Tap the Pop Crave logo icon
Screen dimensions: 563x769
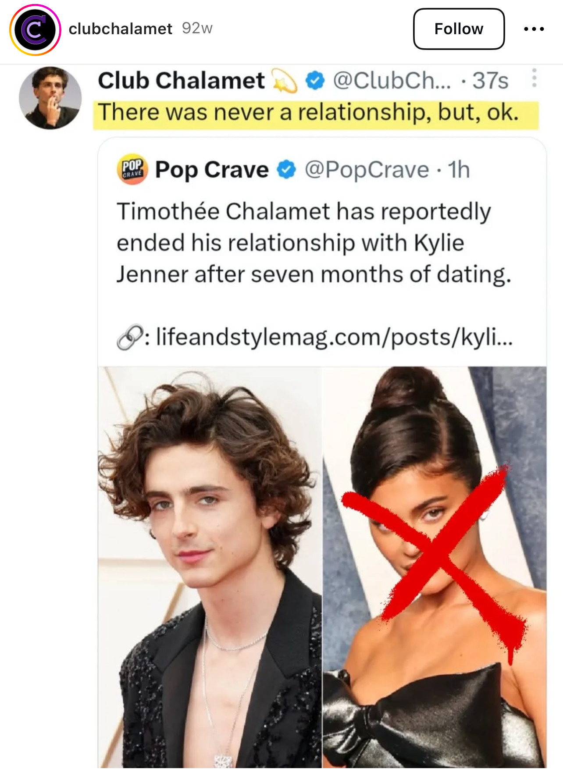click(132, 169)
